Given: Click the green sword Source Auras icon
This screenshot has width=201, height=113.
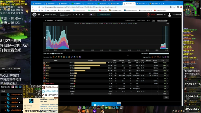Looking at the screenshot, I should pyautogui.click(x=56, y=57).
